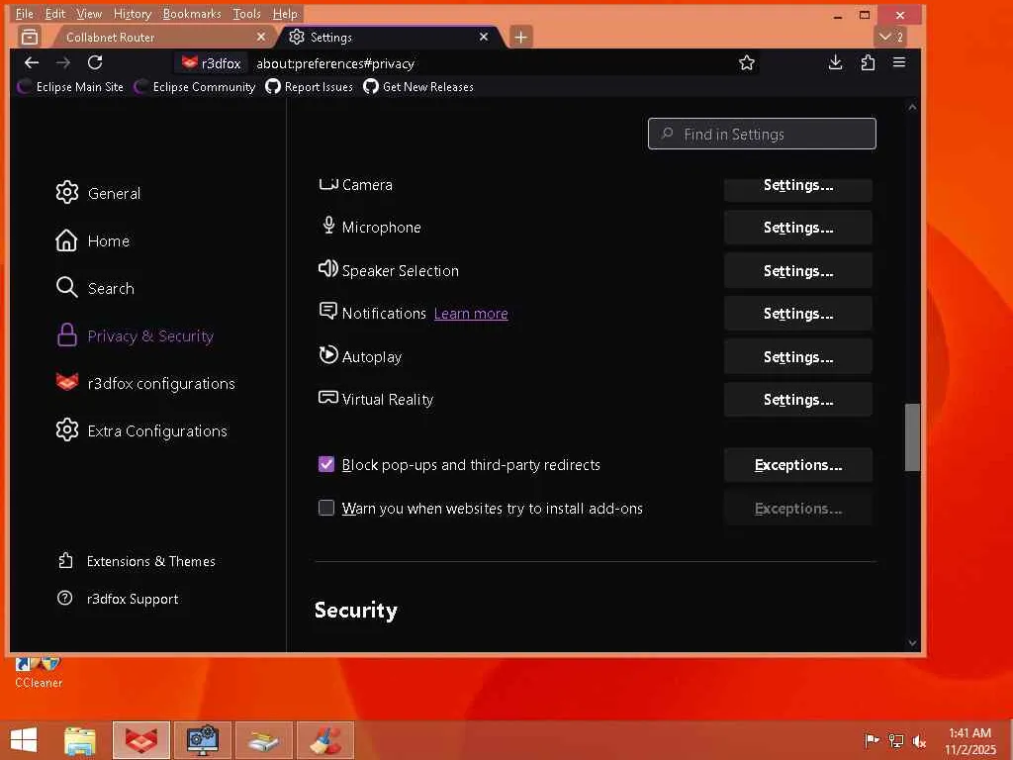1013x760 pixels.
Task: Open Extra Configurations category
Action: [141, 430]
